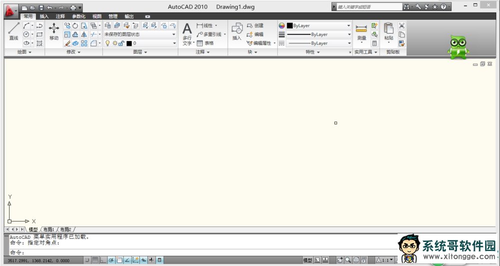
Task: Click the Paste (粘贴) icon
Action: (x=389, y=31)
